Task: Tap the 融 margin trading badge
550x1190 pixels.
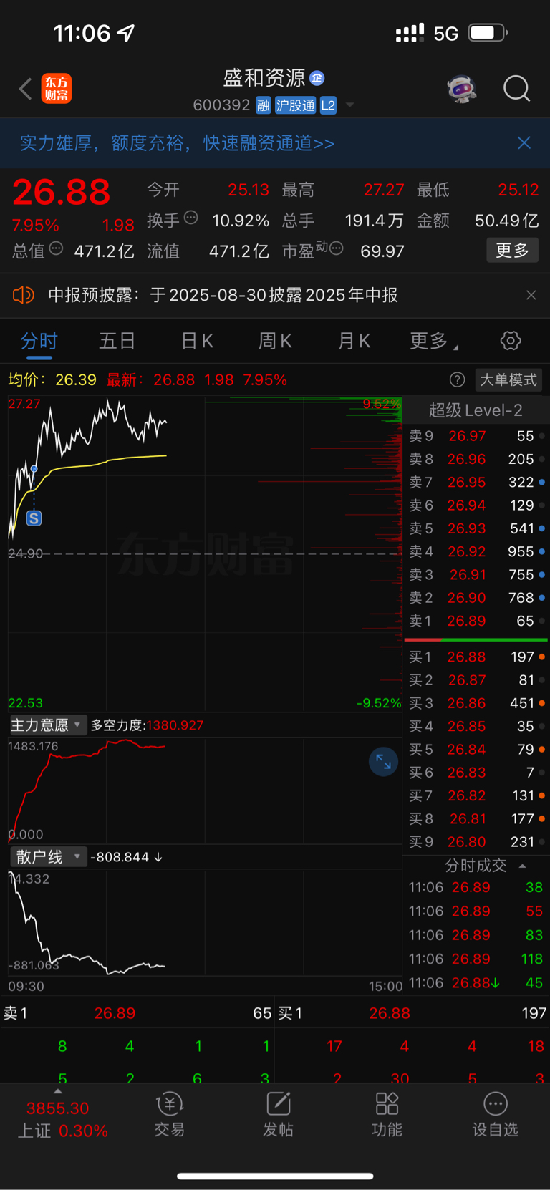Action: (x=264, y=105)
